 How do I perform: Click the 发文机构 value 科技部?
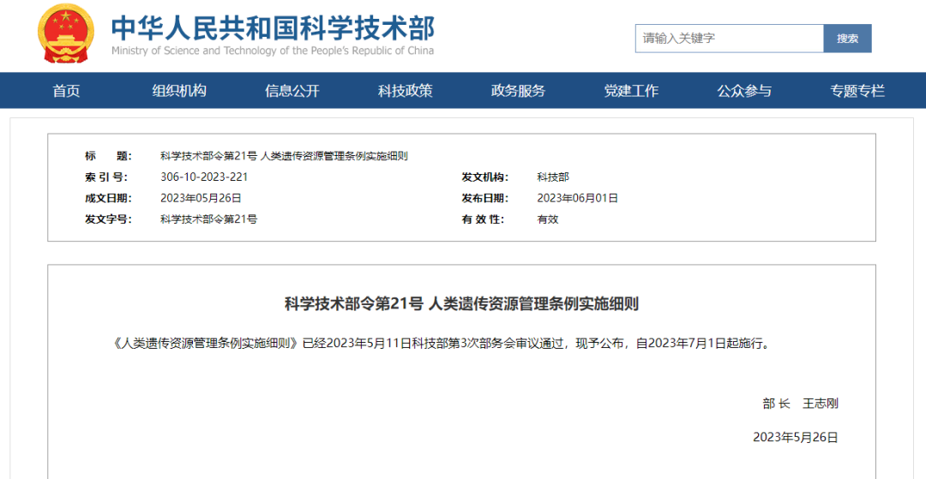pyautogui.click(x=553, y=177)
